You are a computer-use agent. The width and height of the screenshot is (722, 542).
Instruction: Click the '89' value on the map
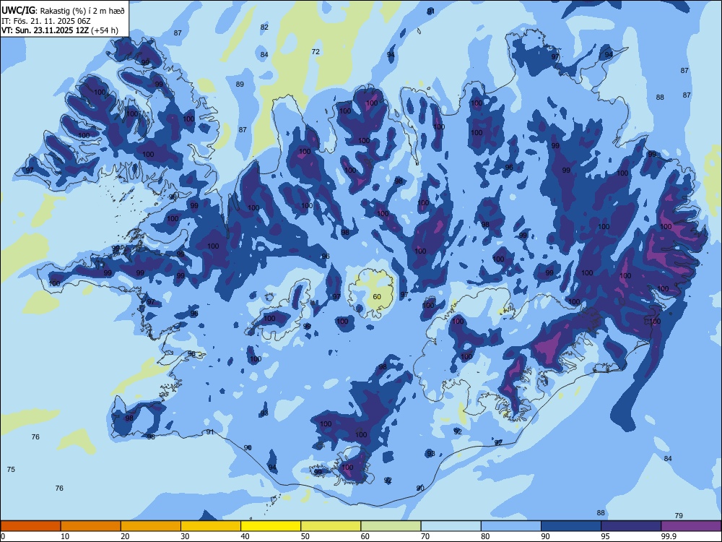[240, 85]
